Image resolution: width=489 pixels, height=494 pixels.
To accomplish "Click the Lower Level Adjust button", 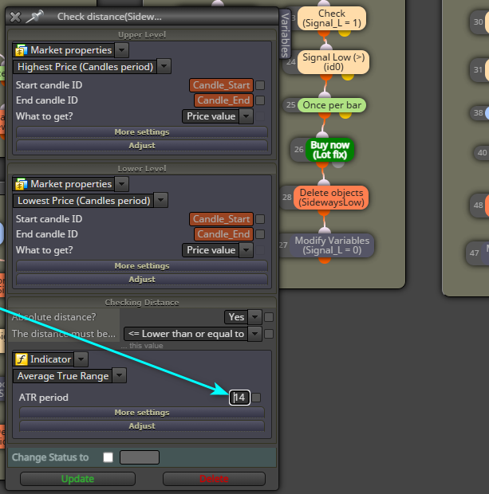I will click(142, 280).
